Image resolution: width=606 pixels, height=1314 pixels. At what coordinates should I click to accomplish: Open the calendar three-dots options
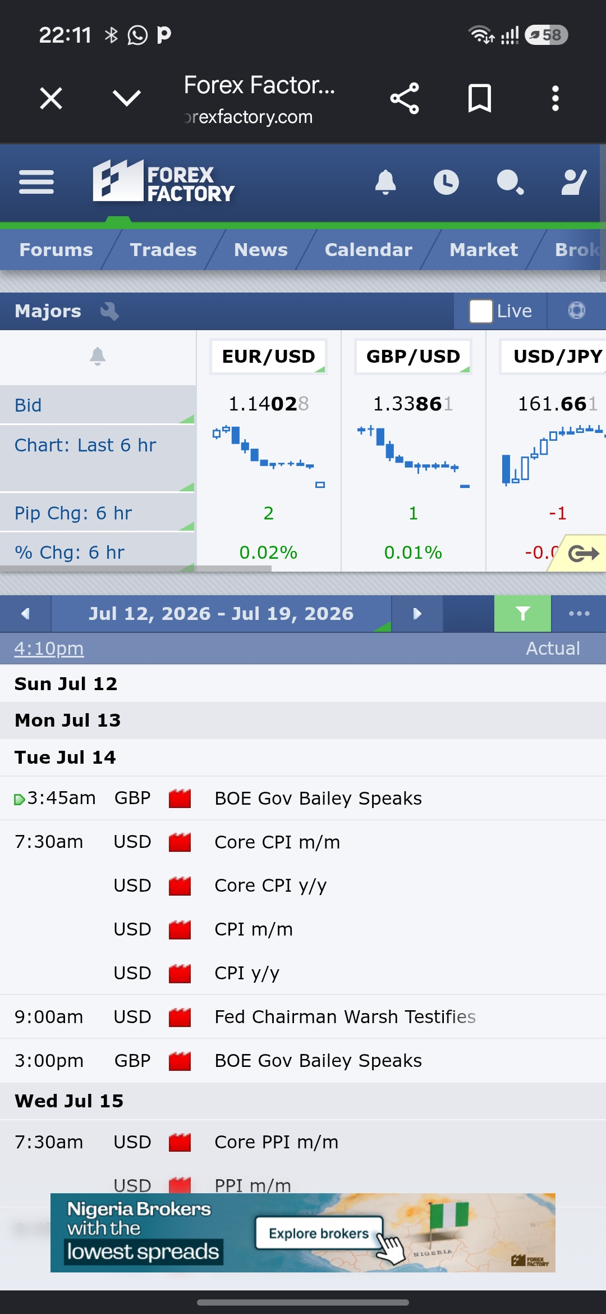click(x=579, y=613)
